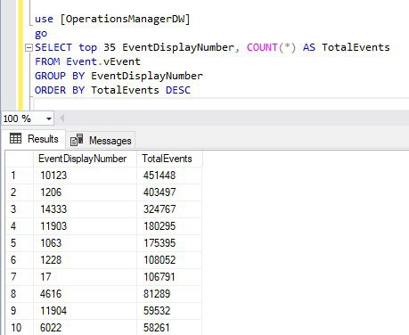Select cell 10123 in results

point(86,176)
